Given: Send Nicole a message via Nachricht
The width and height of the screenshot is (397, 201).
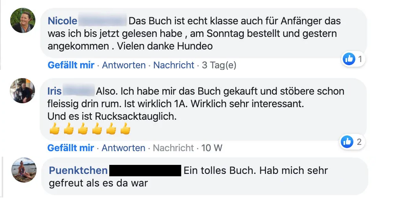Looking at the screenshot, I should (x=174, y=65).
